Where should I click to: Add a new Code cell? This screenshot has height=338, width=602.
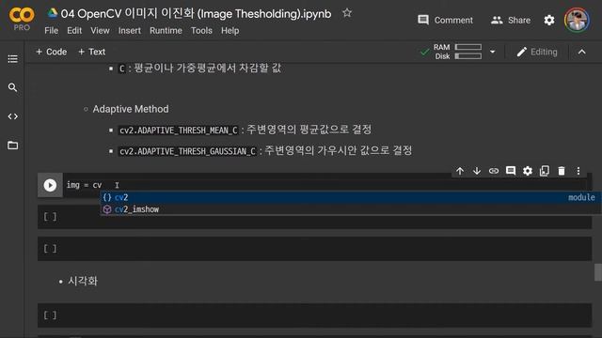pos(51,52)
